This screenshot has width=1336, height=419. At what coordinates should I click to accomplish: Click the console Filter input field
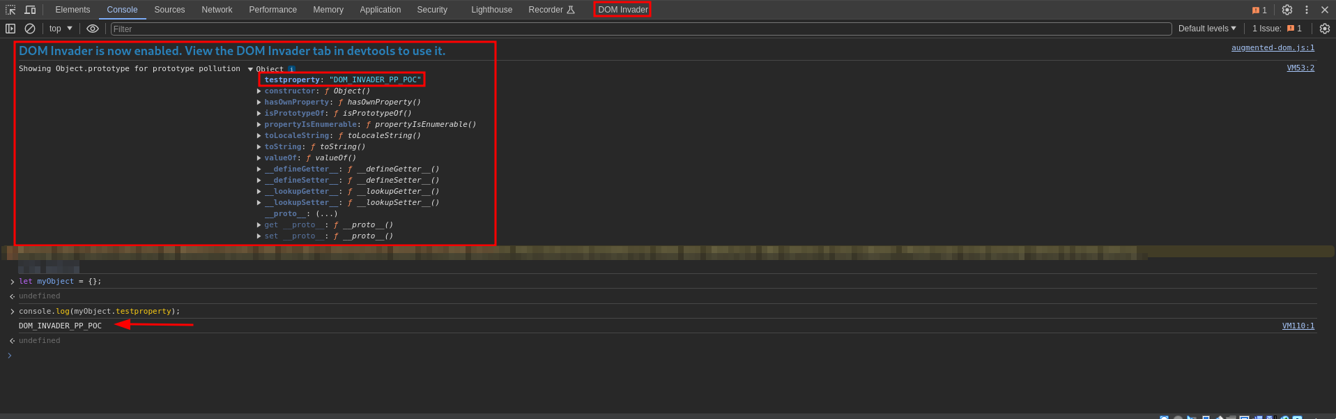point(641,29)
